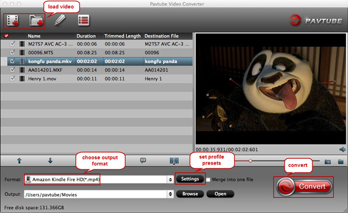The image size is (348, 213).
Task: Click destination file 'AA014201'
Action: coord(156,70)
